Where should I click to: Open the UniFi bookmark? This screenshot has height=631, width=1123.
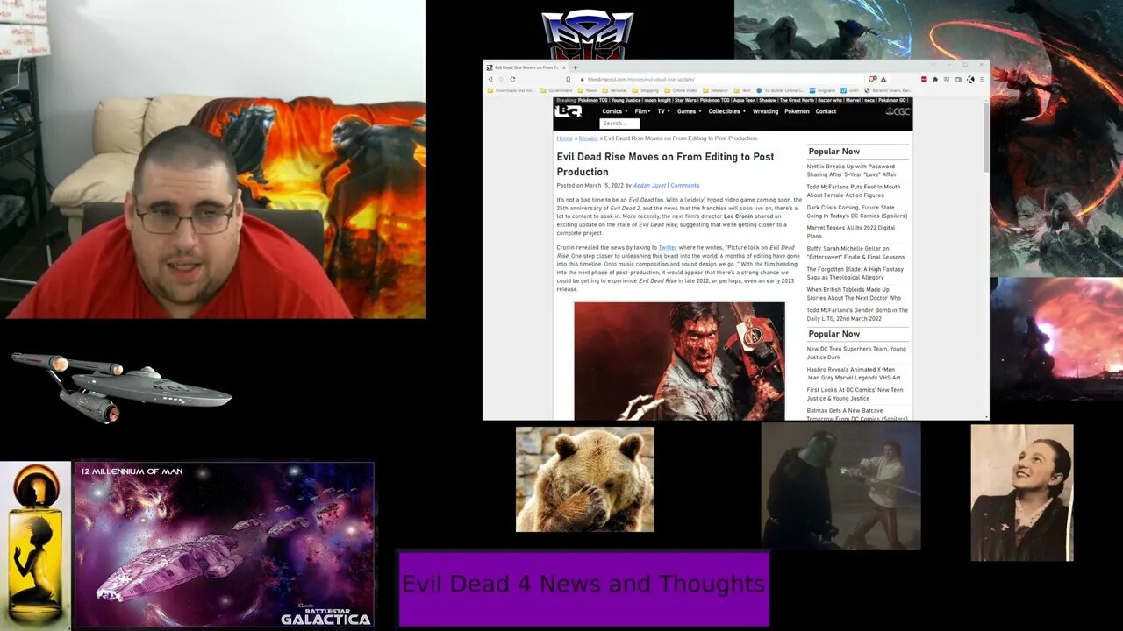850,90
